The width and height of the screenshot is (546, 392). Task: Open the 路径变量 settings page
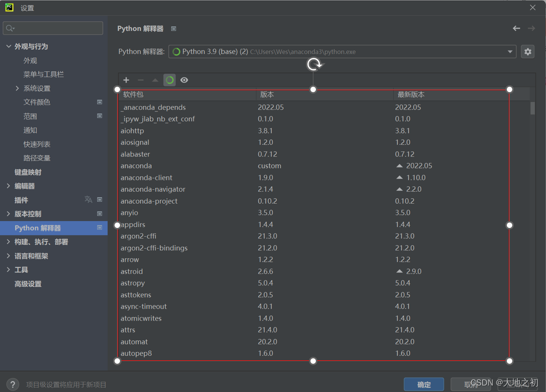[x=37, y=158]
